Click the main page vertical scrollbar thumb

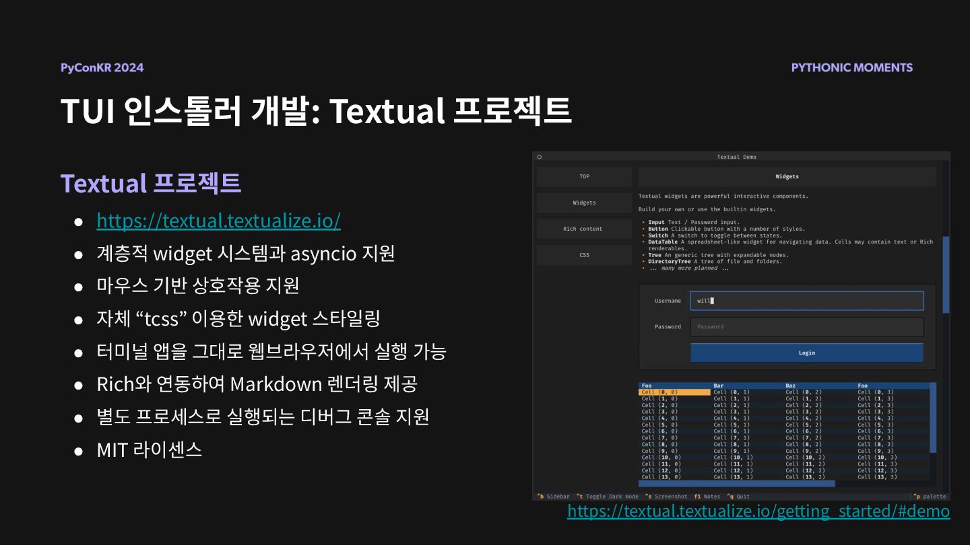pyautogui.click(x=946, y=275)
